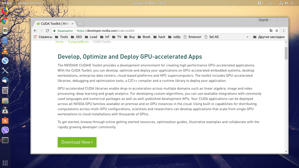
Task: Click the browser back arrow
Action: coord(35,31)
